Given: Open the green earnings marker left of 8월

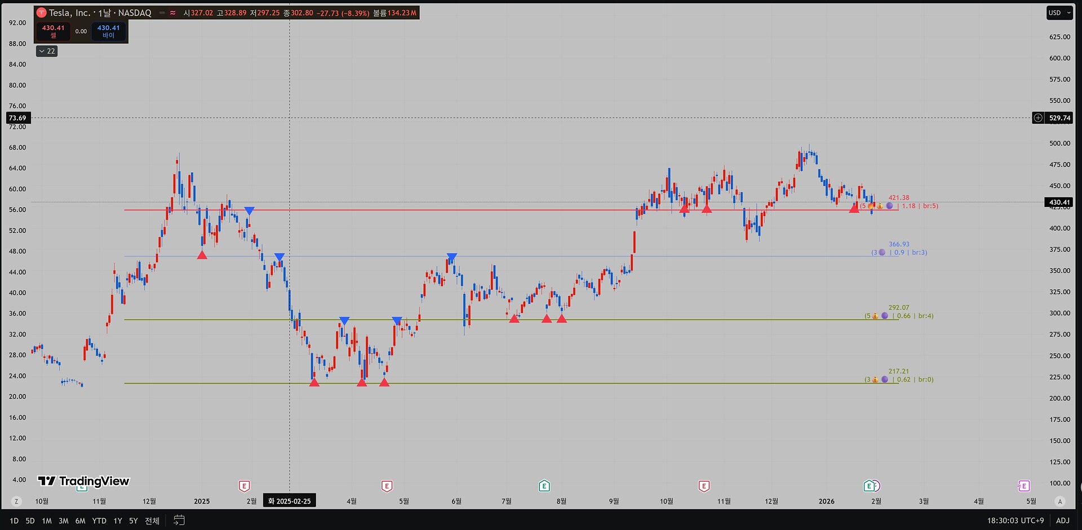Looking at the screenshot, I should tap(544, 486).
